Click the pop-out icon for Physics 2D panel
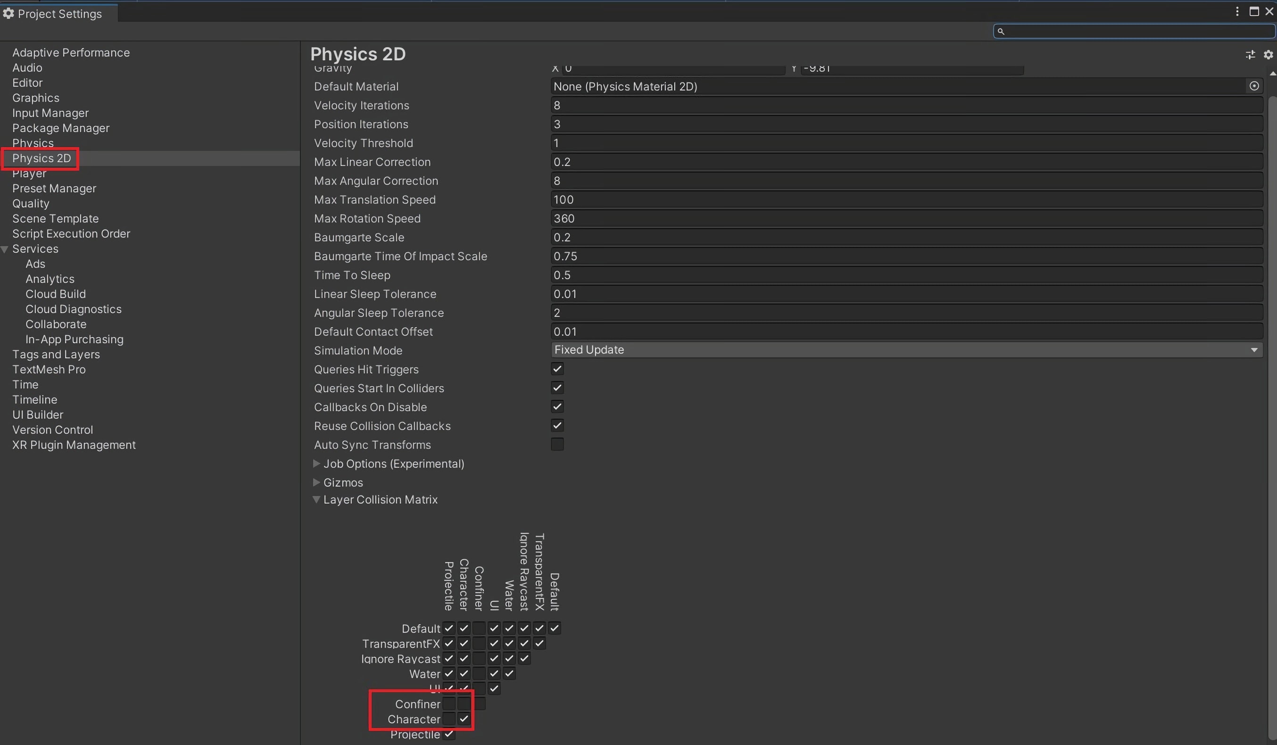This screenshot has height=745, width=1277. (x=1251, y=55)
